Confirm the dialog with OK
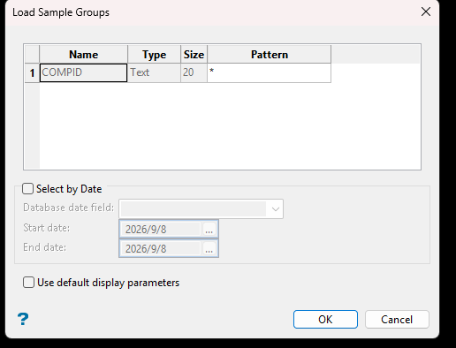This screenshot has width=456, height=348. coord(325,319)
